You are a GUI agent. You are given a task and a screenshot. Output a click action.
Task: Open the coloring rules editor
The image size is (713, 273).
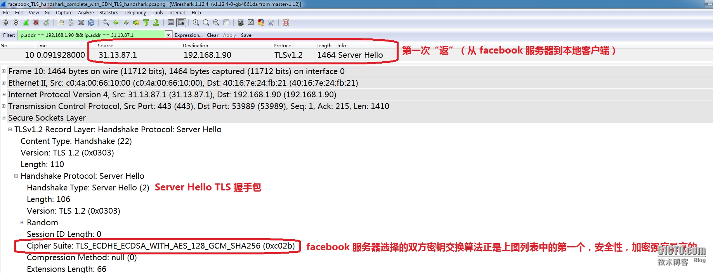pos(261,22)
